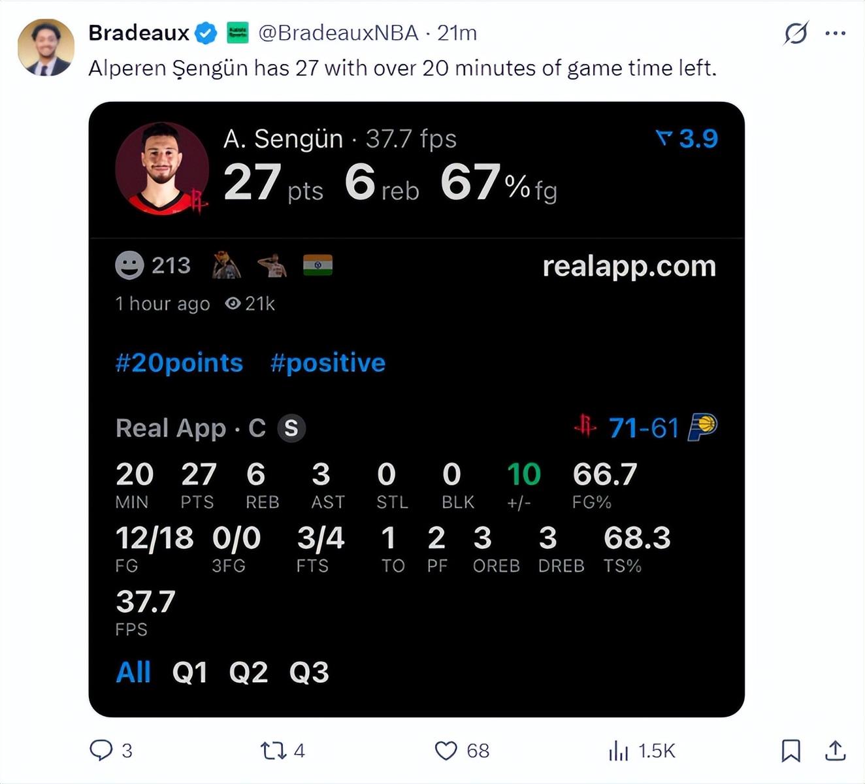Open the more options ellipsis menu
Screen dimensions: 865x784
(835, 33)
